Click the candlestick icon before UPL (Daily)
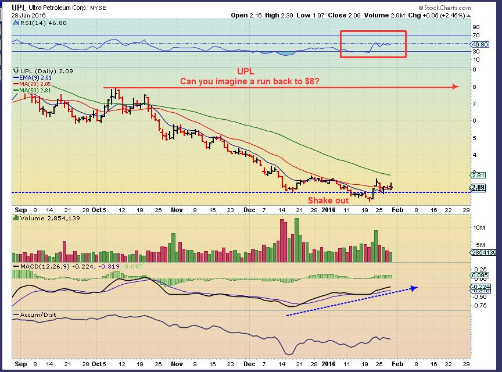Viewport: 502px width, 372px height. point(16,71)
